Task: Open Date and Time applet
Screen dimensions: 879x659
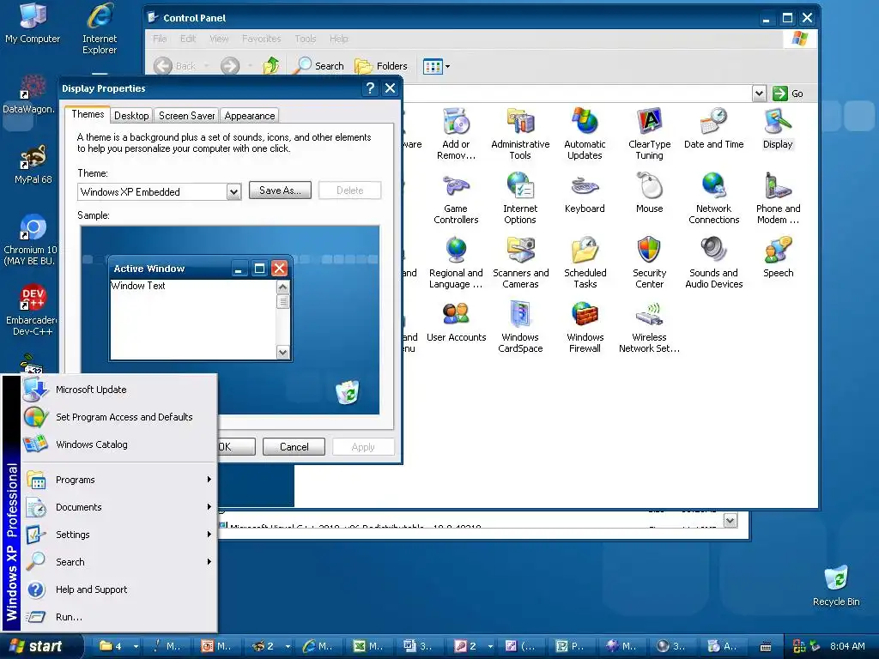Action: click(x=713, y=129)
